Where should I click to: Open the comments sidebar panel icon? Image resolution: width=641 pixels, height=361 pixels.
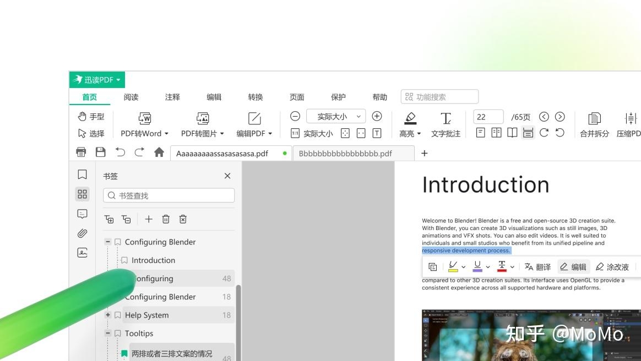82,214
